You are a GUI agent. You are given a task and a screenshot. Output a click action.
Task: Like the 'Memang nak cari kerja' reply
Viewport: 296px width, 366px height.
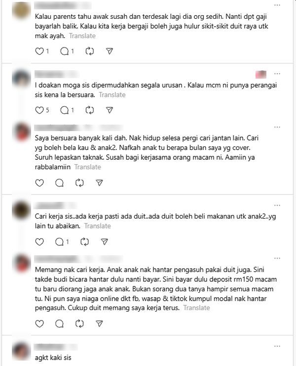click(x=39, y=323)
